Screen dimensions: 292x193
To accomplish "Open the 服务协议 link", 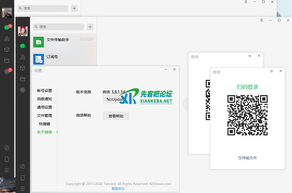I will point(118,189).
